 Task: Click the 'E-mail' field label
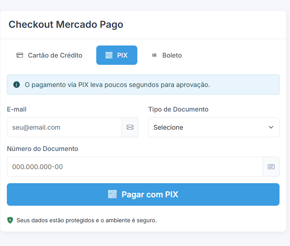(17, 109)
